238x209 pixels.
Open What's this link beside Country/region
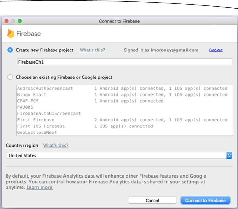(56, 145)
